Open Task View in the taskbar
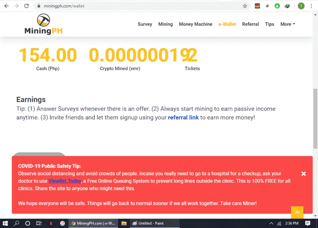This screenshot has height=228, width=318. (x=39, y=223)
